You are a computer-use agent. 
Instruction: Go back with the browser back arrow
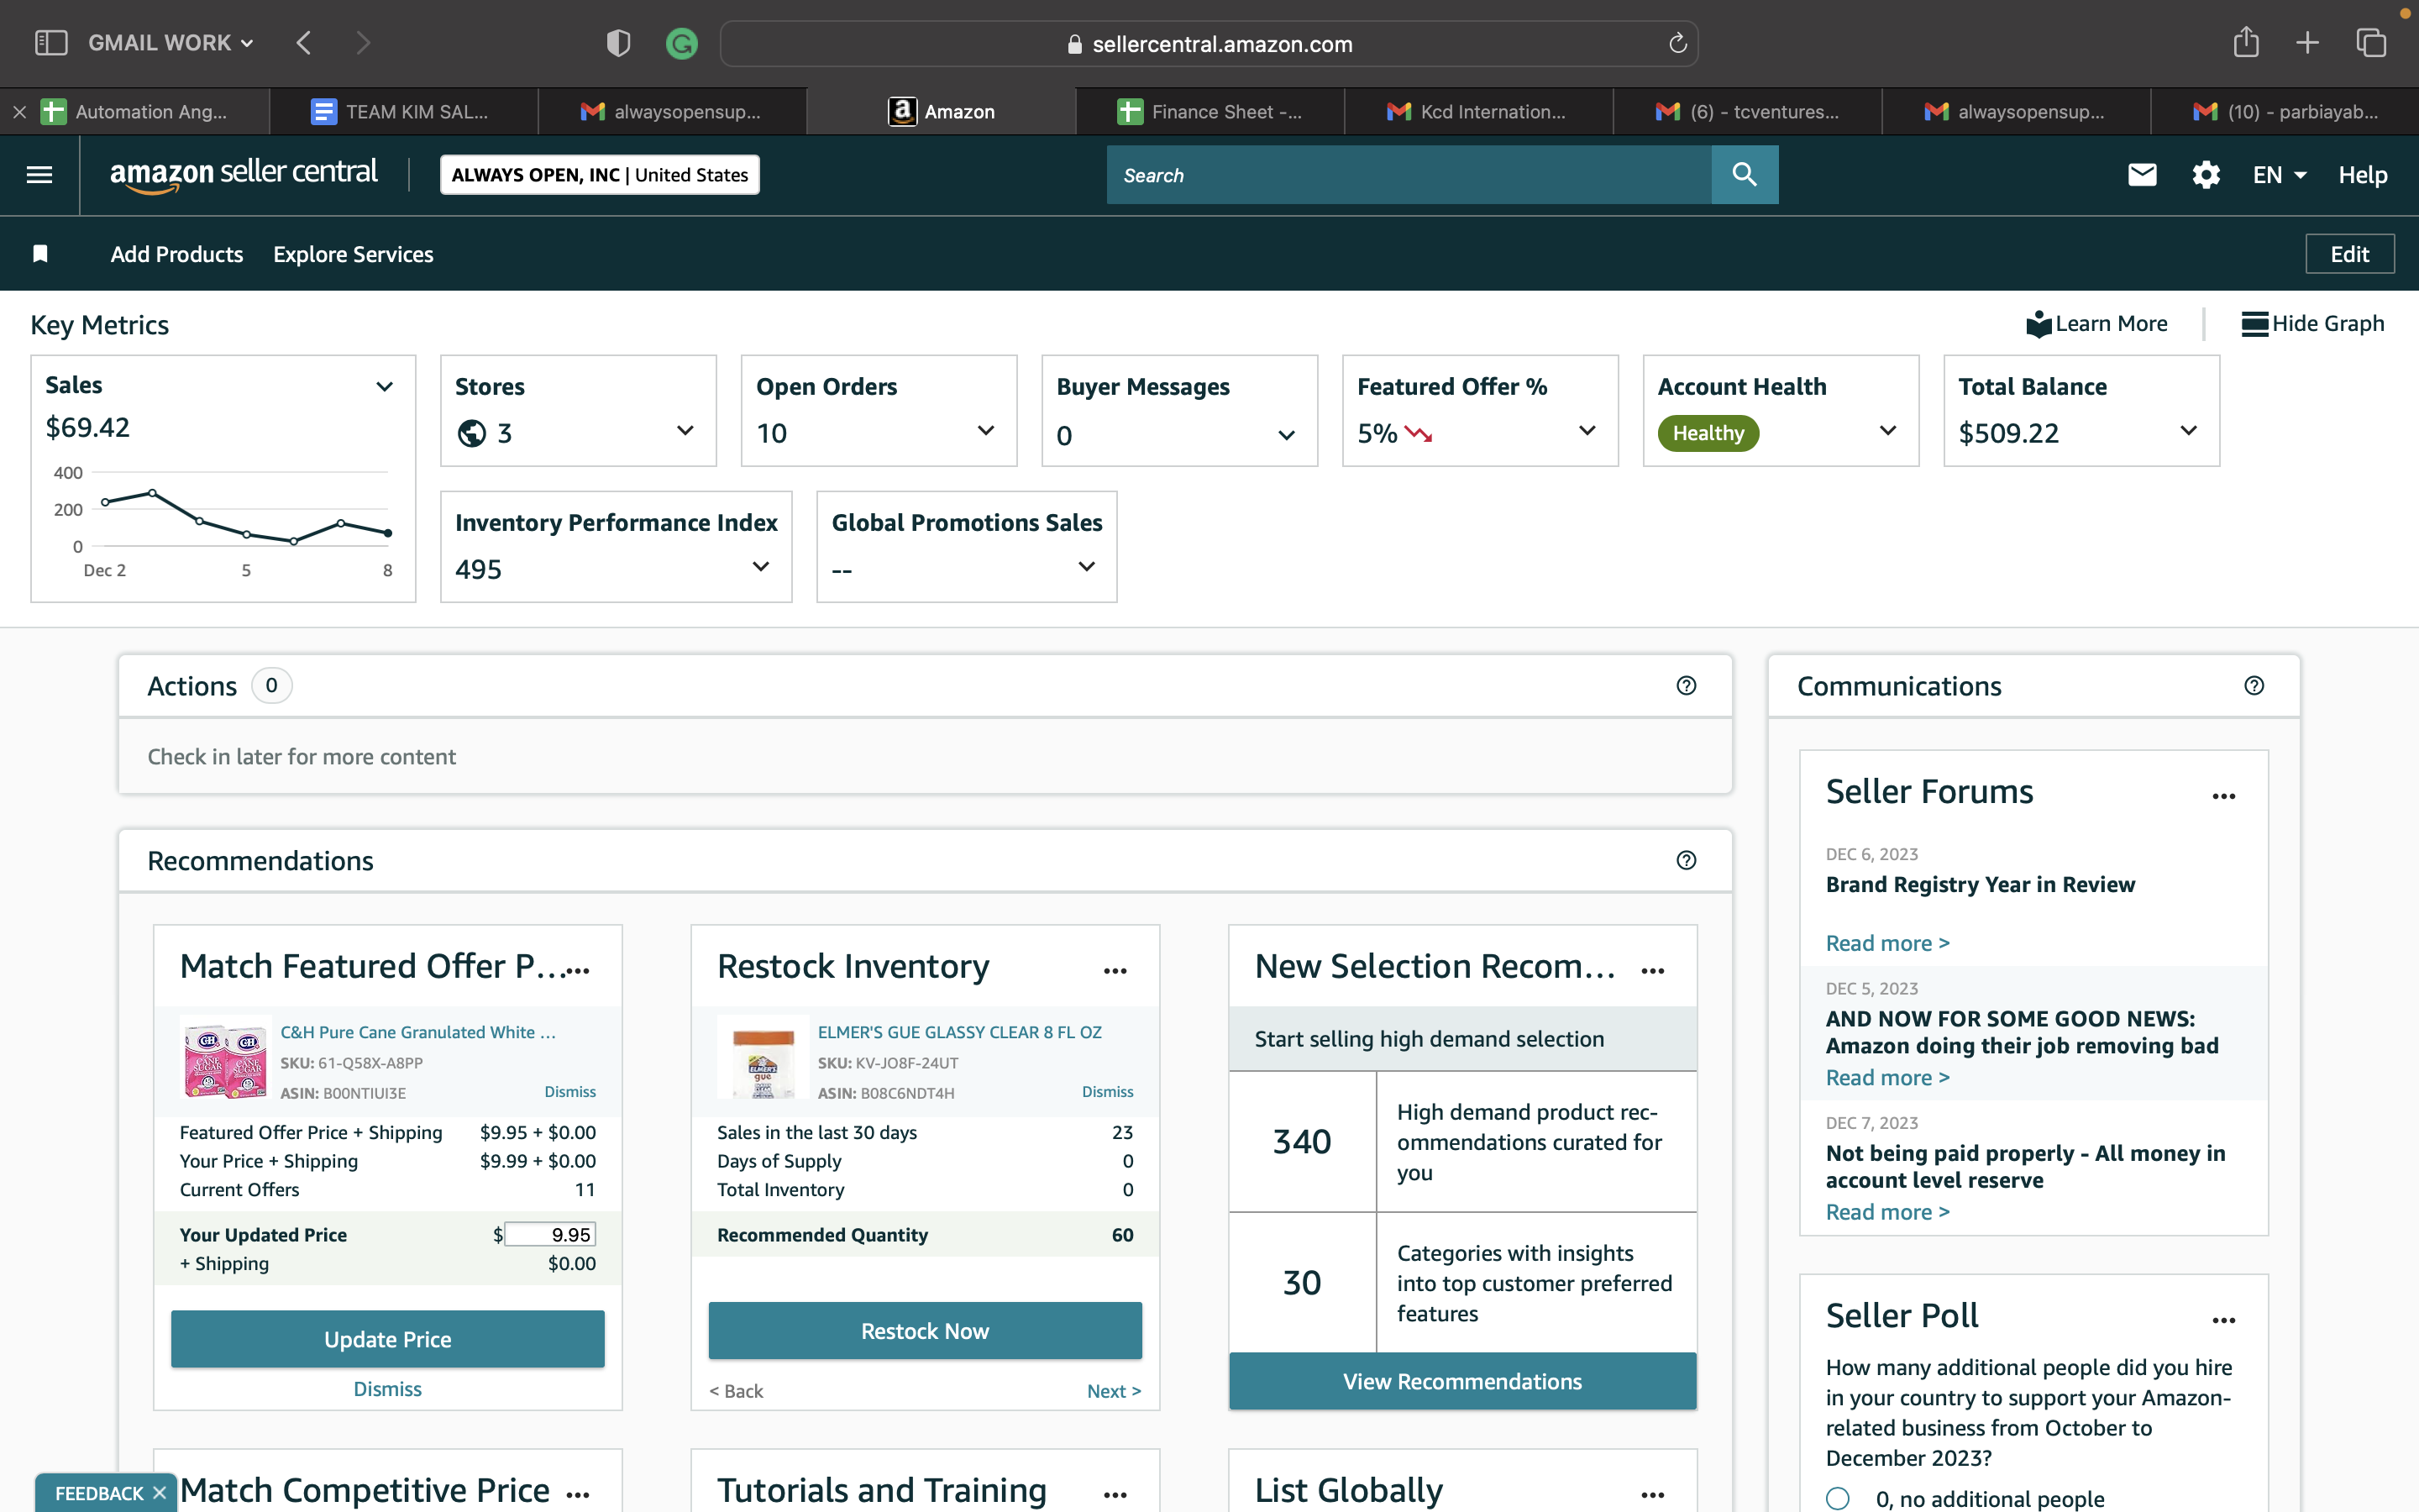(x=304, y=43)
